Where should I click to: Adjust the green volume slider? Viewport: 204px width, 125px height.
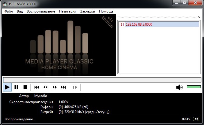coord(194,87)
